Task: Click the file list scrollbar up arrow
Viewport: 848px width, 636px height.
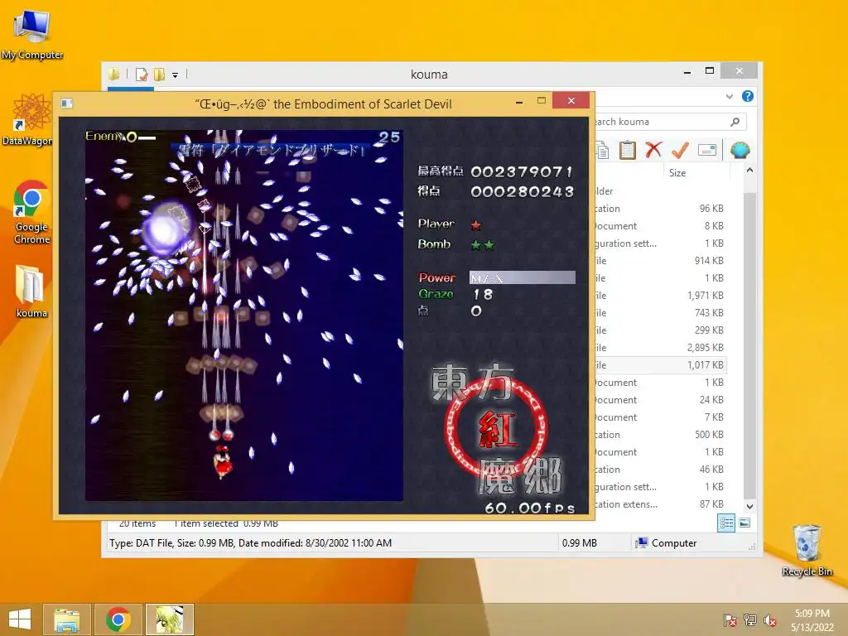Action: tap(749, 171)
